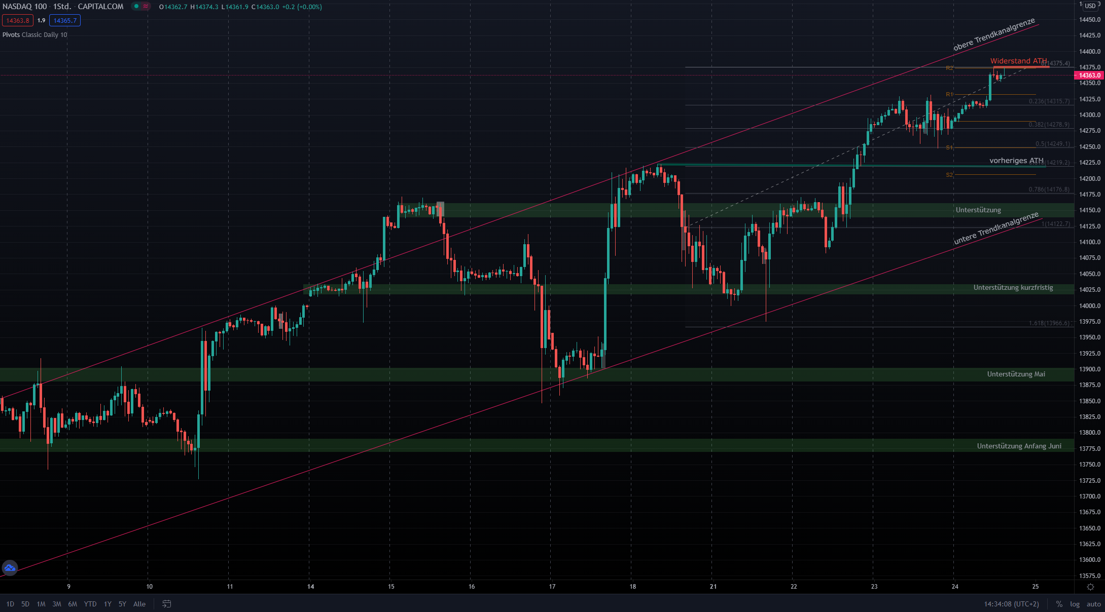Open the Pivots Classic Daily indicator legend
Image resolution: width=1105 pixels, height=612 pixels.
(x=34, y=34)
